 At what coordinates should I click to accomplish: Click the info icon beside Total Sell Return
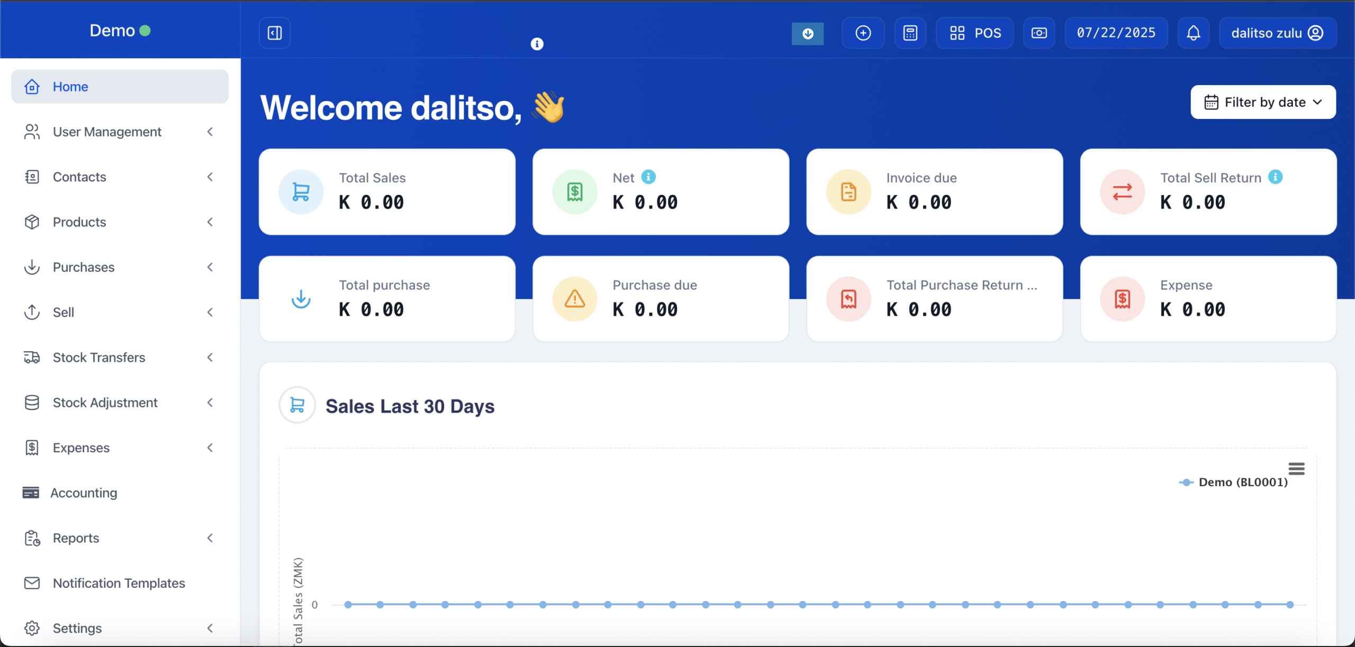[1275, 177]
